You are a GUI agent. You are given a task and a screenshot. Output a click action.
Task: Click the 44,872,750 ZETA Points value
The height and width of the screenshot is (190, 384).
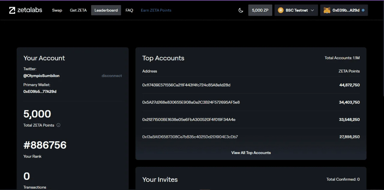(349, 85)
